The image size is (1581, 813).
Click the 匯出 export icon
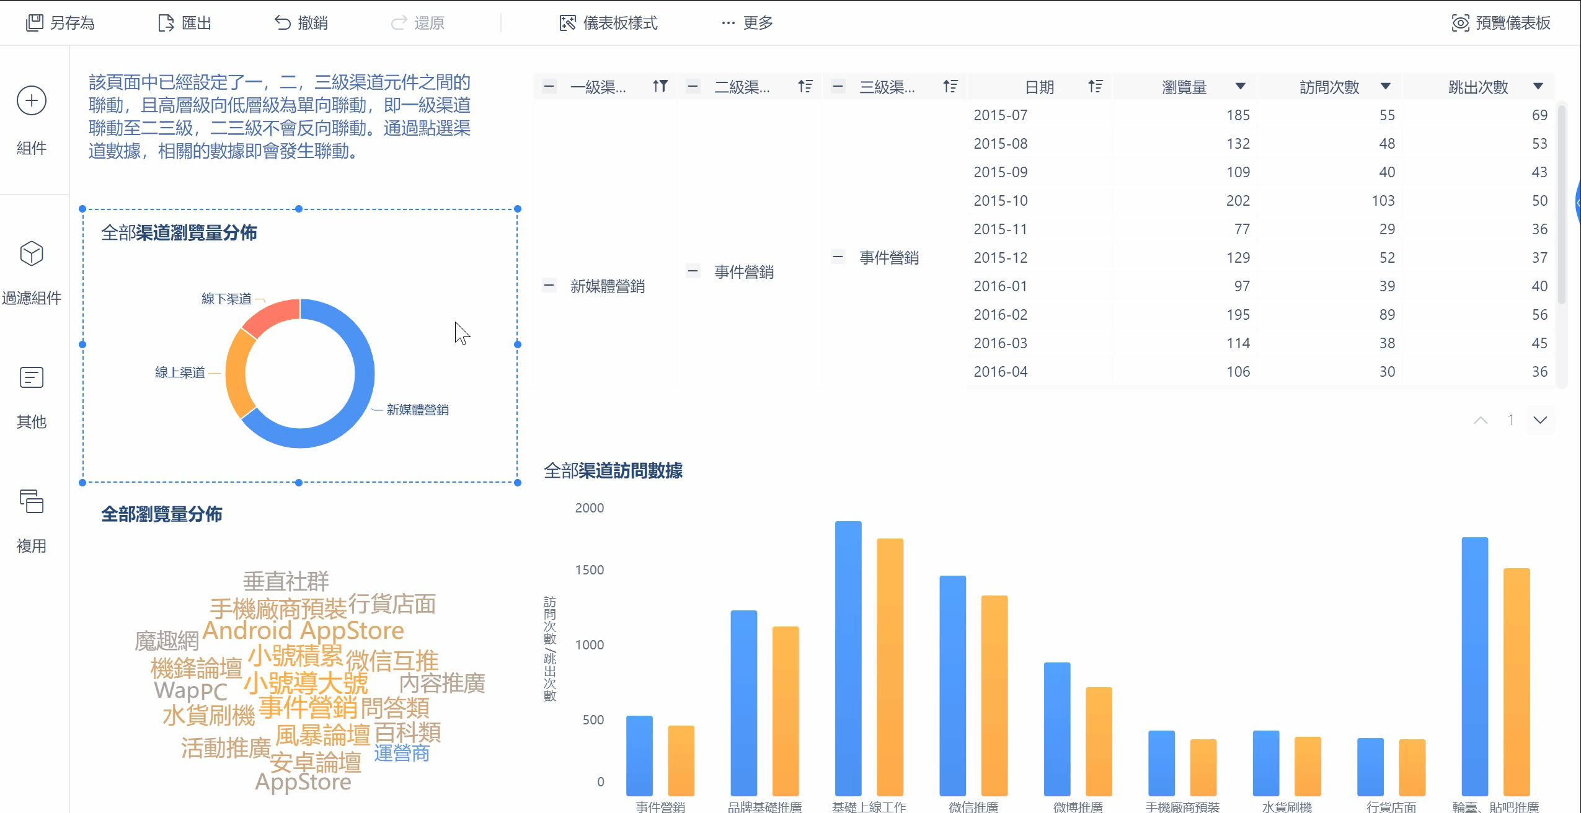click(166, 23)
